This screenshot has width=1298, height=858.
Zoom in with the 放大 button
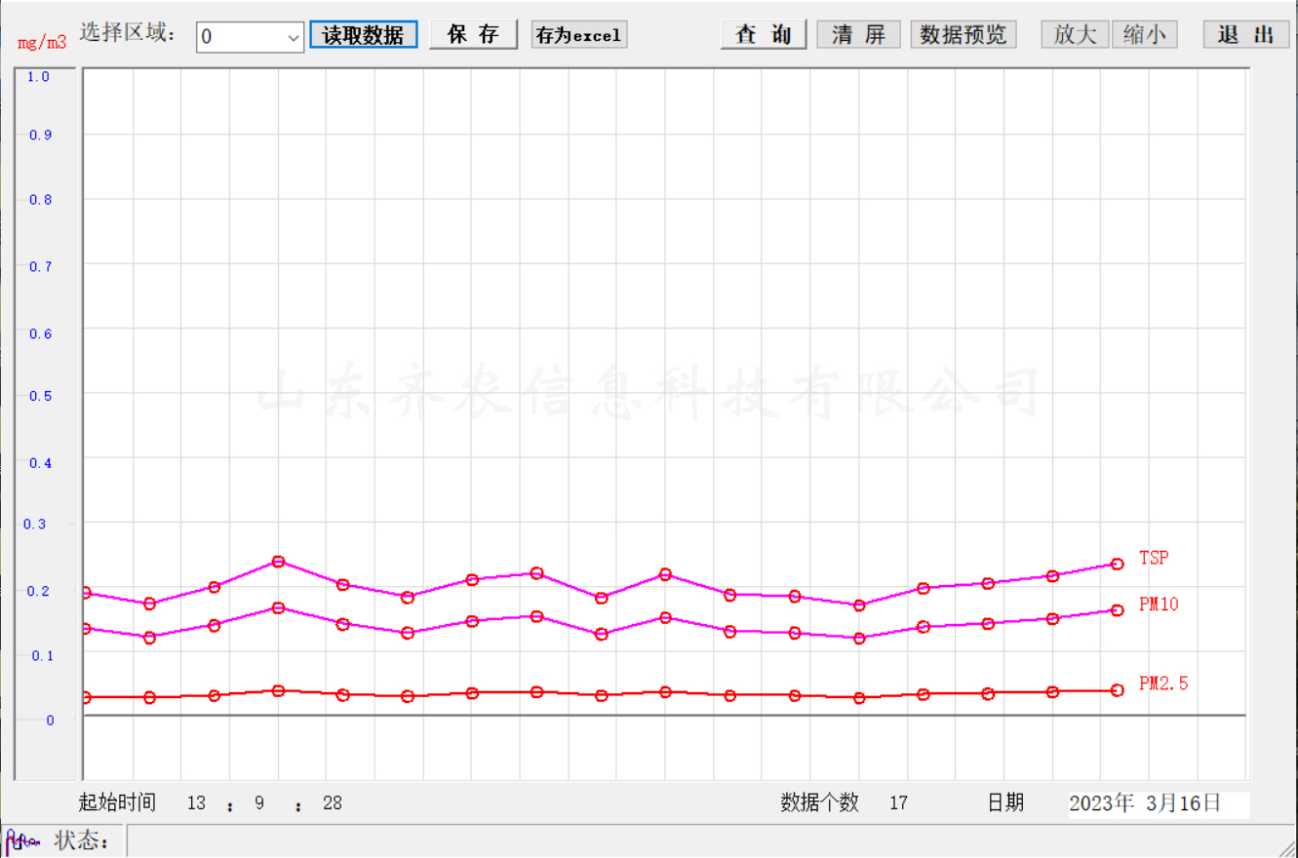click(1075, 35)
